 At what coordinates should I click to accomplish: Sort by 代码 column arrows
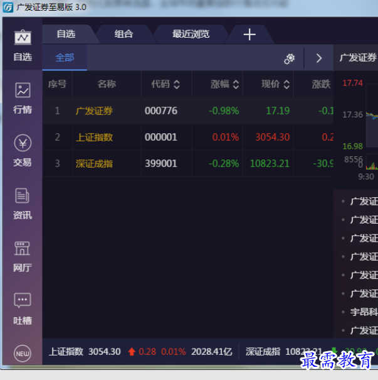coord(177,84)
